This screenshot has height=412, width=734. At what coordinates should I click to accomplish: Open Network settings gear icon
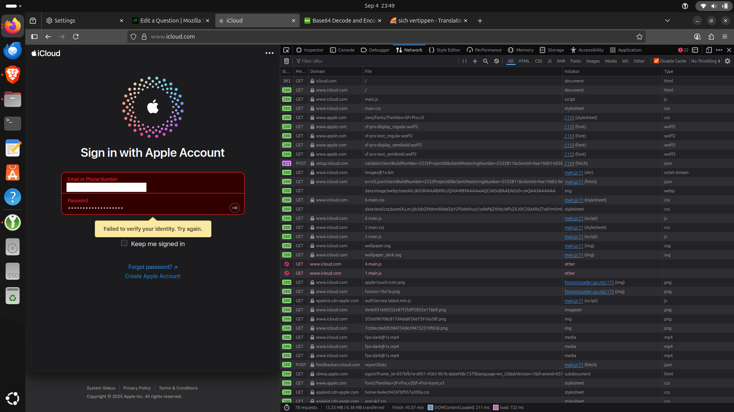point(728,61)
